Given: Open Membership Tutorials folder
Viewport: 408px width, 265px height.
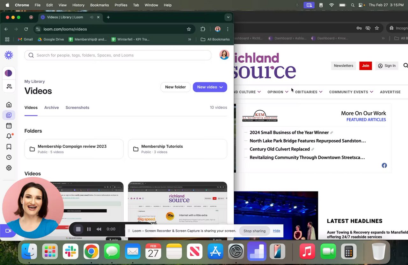Looking at the screenshot, I should (178, 149).
